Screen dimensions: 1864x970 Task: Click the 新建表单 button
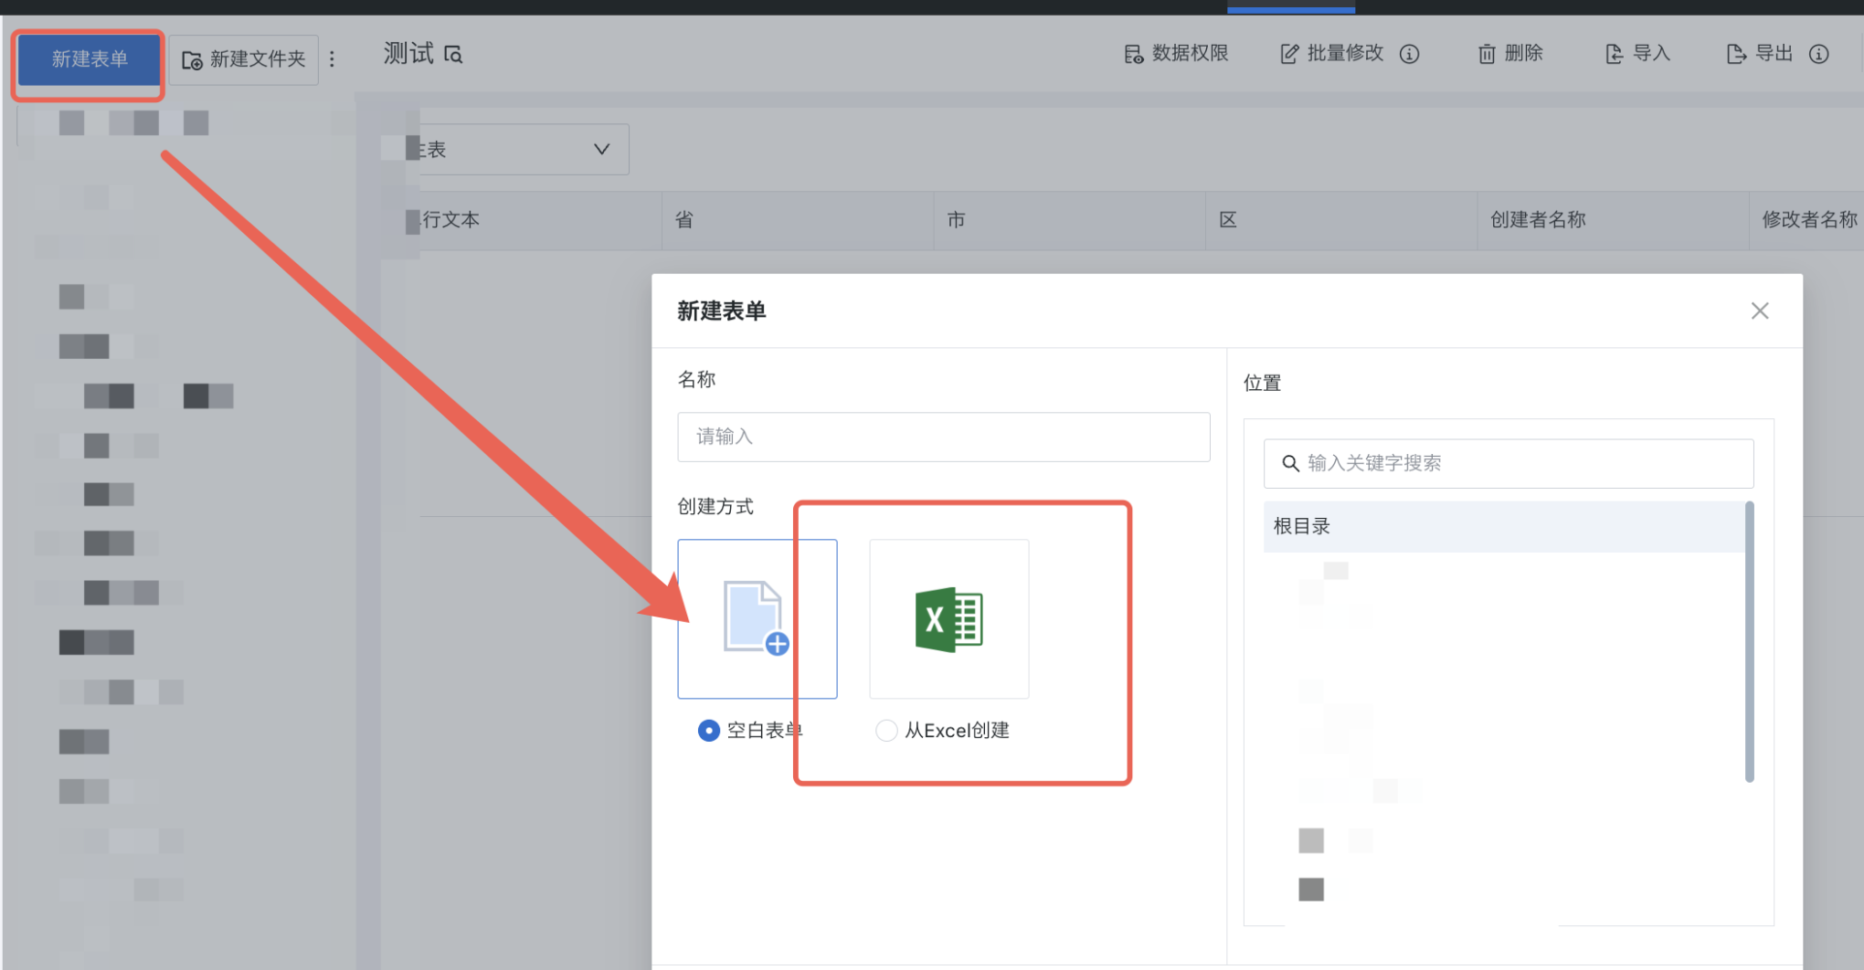pos(89,59)
